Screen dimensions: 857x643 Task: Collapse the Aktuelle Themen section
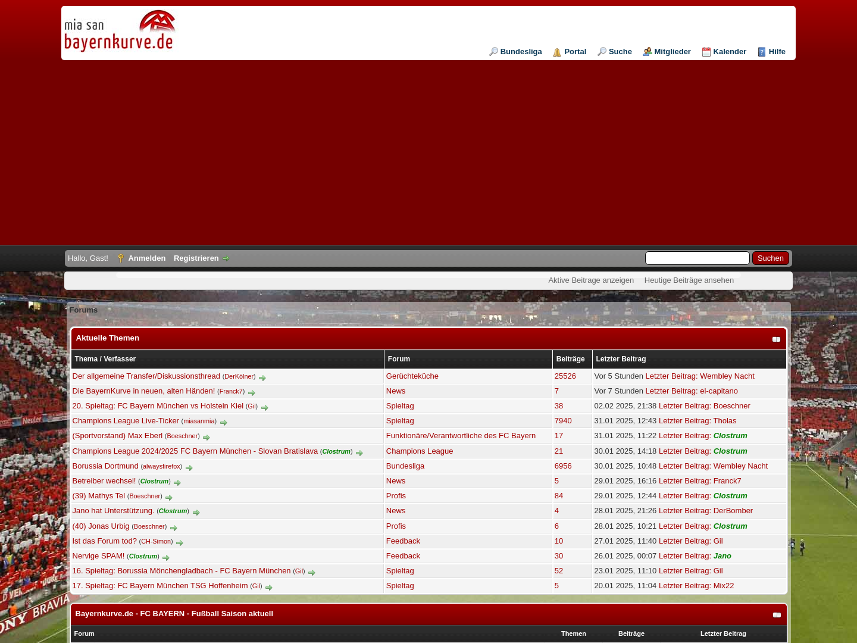pyautogui.click(x=776, y=339)
